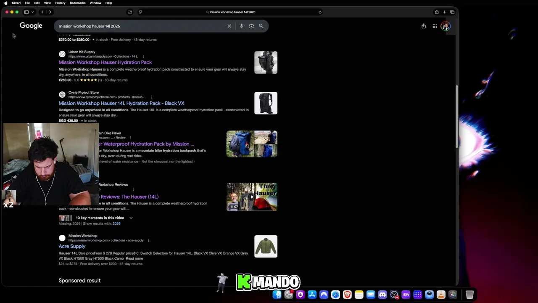Open the Window menu
Image resolution: width=538 pixels, height=303 pixels.
[x=95, y=3]
